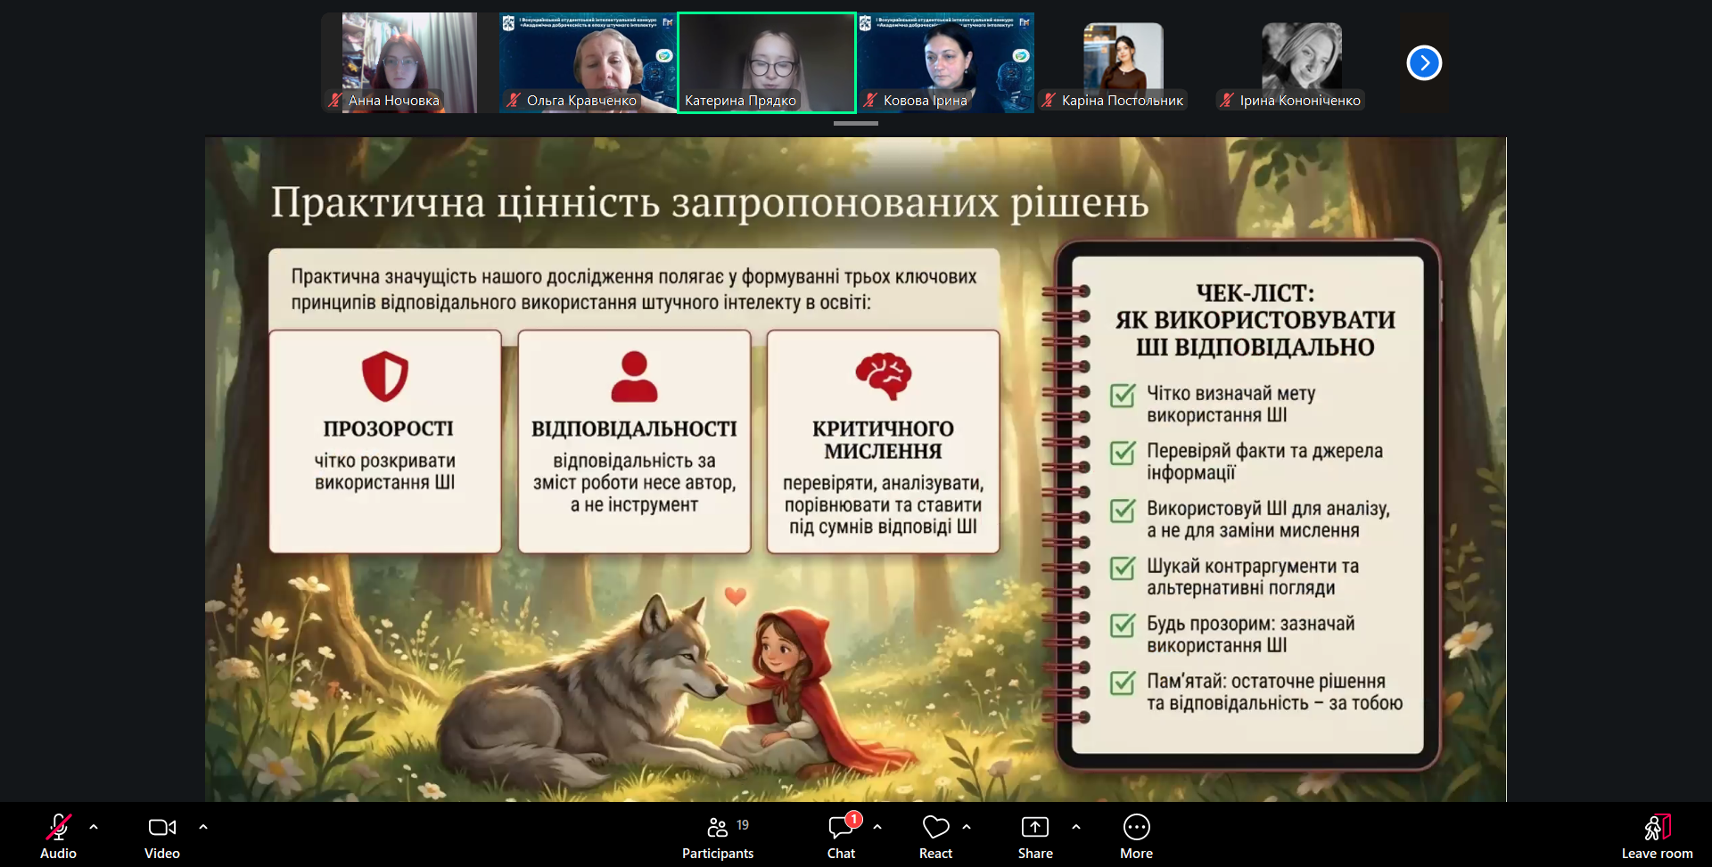The width and height of the screenshot is (1712, 867).
Task: Click muted mic icon on Ірина Кононіченко
Action: 1227,101
